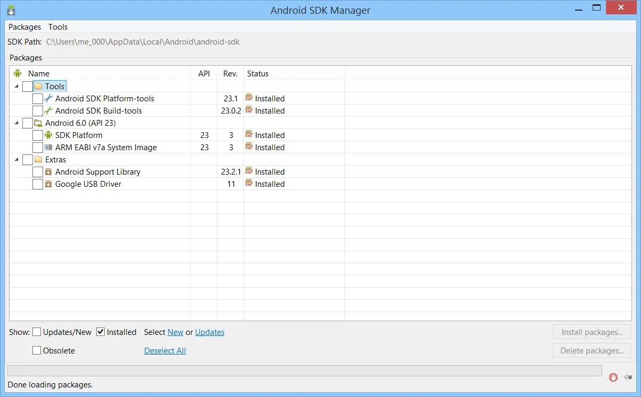Tick the ARM EABI v7a System Image checkbox
Image resolution: width=641 pixels, height=397 pixels.
click(x=38, y=148)
